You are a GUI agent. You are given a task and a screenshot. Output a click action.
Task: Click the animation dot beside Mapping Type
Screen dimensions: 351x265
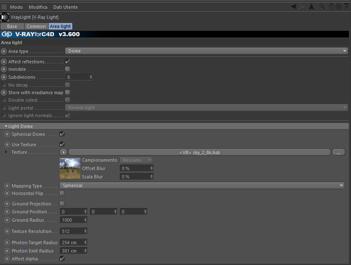pyautogui.click(x=7, y=186)
